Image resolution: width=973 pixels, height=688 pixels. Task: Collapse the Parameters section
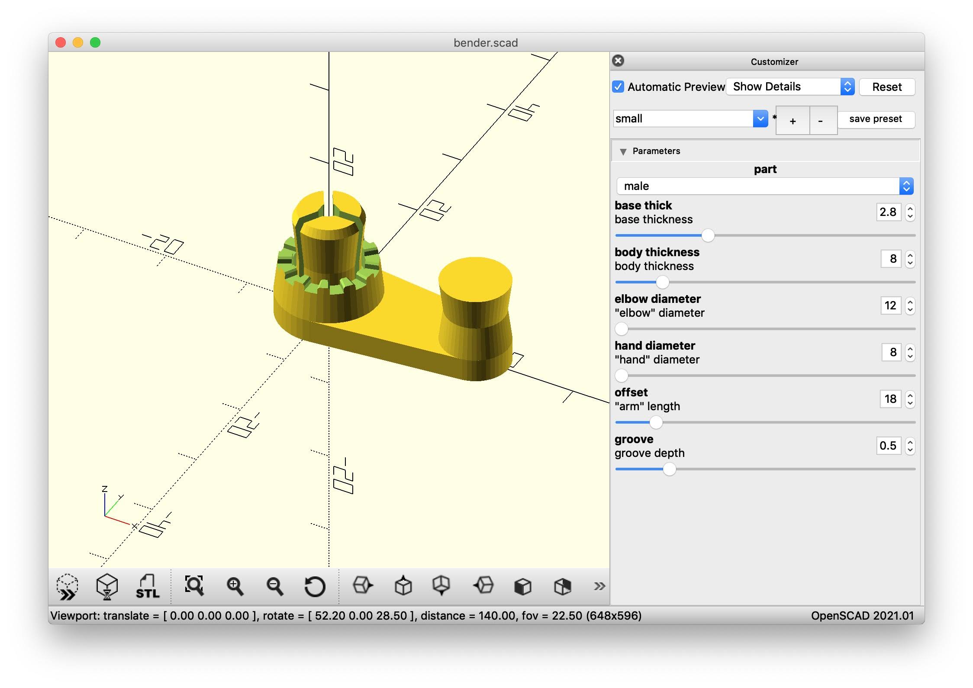(x=623, y=151)
